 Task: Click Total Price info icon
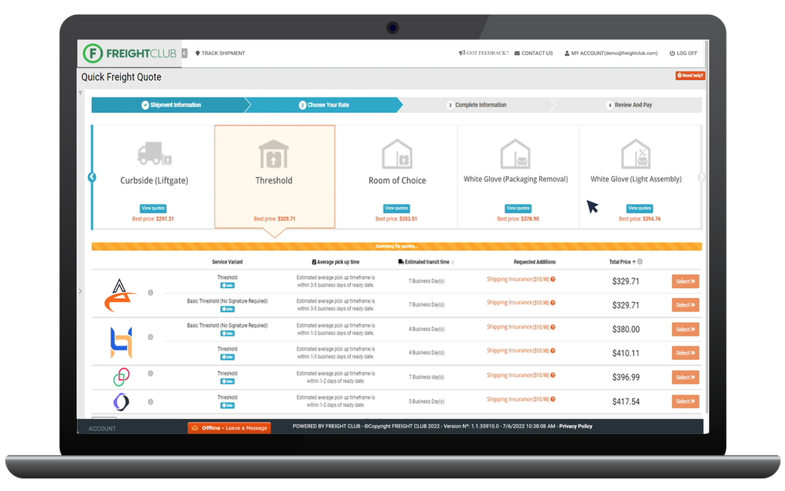point(640,261)
